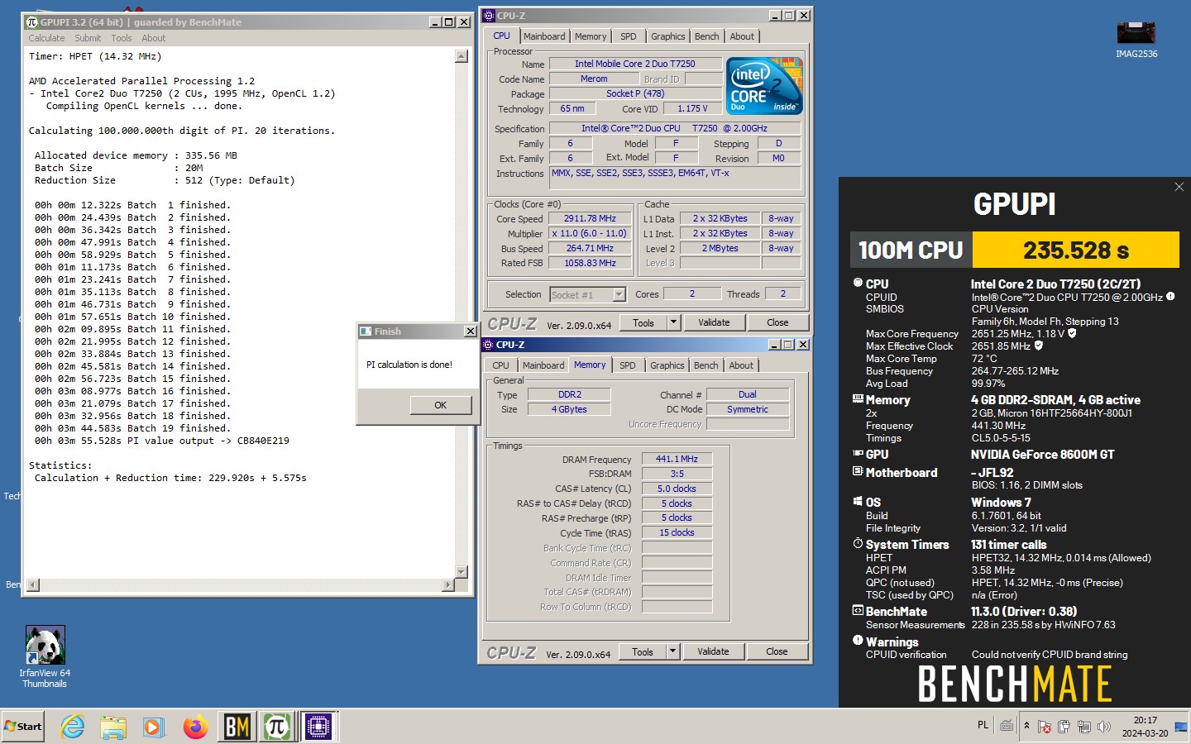
Task: Close the Finish dialog with X
Action: [x=470, y=331]
